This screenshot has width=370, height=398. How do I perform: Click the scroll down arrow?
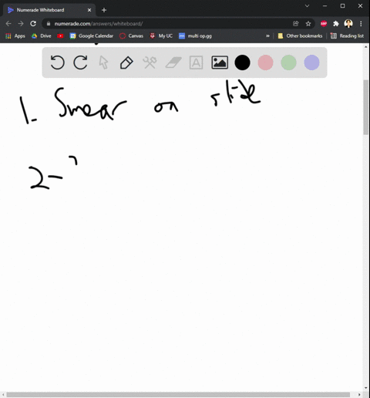[x=366, y=388]
